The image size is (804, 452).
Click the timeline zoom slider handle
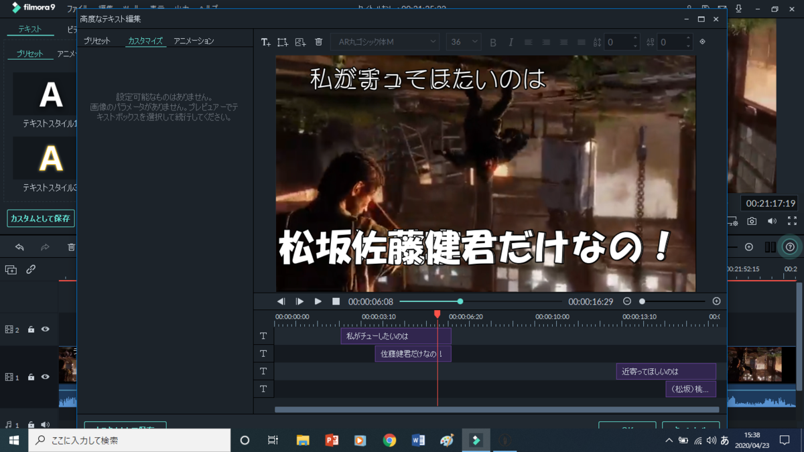click(642, 301)
